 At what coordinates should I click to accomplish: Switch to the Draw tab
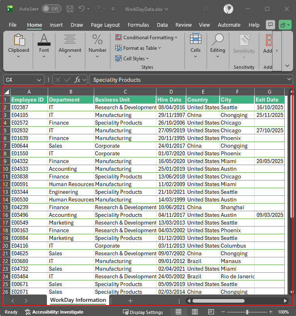(77, 25)
